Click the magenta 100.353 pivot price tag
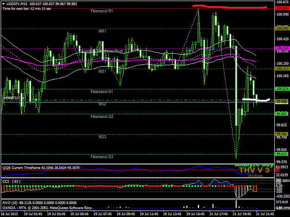 pyautogui.click(x=282, y=49)
